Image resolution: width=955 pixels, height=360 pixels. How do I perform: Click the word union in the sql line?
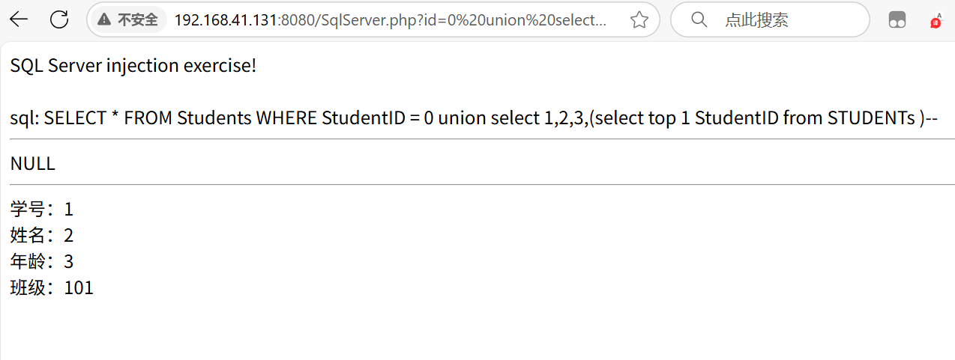[x=462, y=118]
